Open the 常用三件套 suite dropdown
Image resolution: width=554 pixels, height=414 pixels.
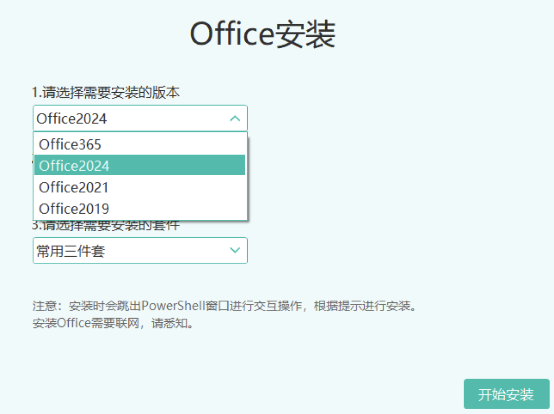pos(140,251)
